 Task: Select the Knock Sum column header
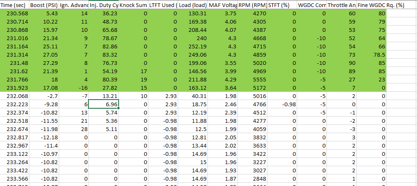pos(133,5)
